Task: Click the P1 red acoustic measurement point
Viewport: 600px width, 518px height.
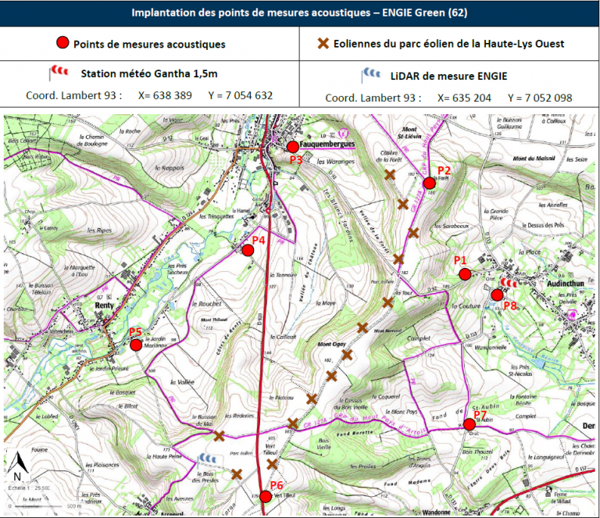Action: point(465,274)
